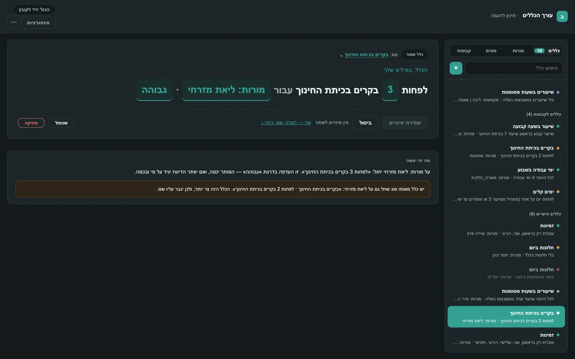The height and width of the screenshot is (359, 575).
Task: Open the אינטגרציות button
Action: [x=38, y=23]
